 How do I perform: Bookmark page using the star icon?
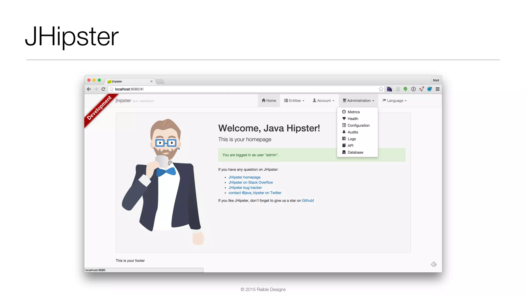pyautogui.click(x=381, y=89)
